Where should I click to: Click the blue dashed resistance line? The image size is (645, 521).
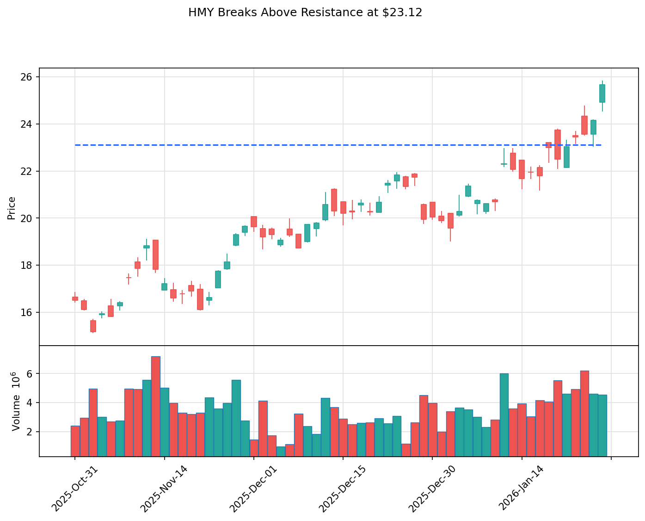[338, 145]
